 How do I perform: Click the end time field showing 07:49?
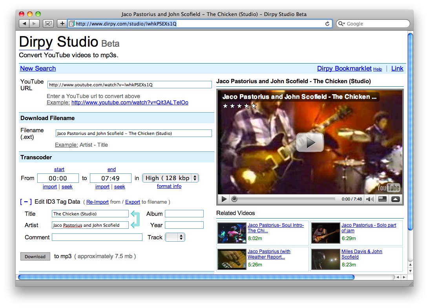[111, 179]
